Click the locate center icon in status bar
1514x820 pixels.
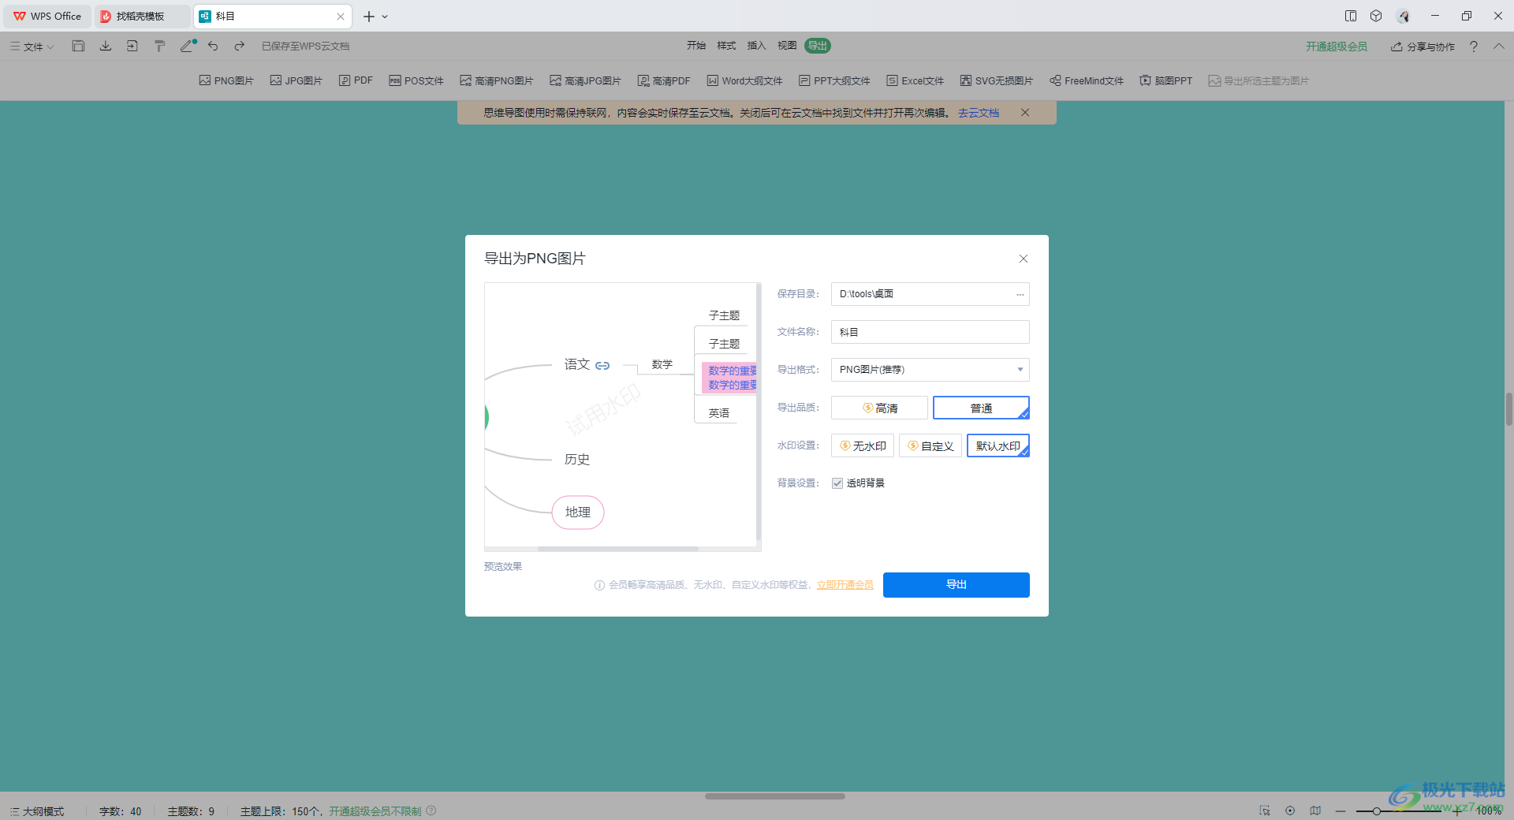point(1290,811)
